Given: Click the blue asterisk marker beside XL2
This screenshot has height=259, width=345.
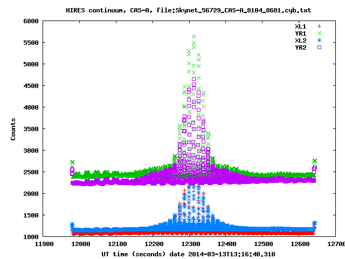Looking at the screenshot, I should [x=319, y=40].
